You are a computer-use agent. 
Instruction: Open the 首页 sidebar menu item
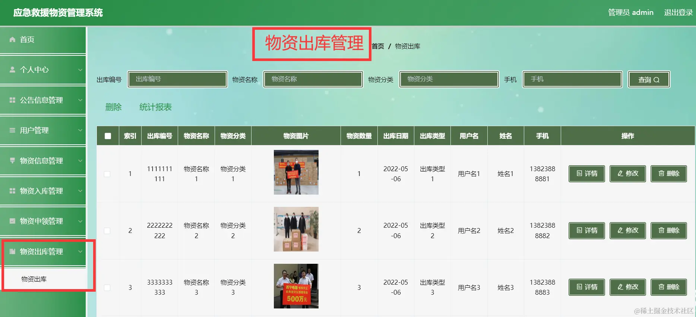click(43, 39)
